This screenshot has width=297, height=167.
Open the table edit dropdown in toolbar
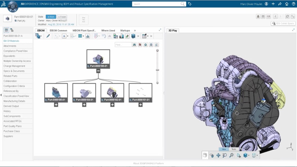[145, 36]
